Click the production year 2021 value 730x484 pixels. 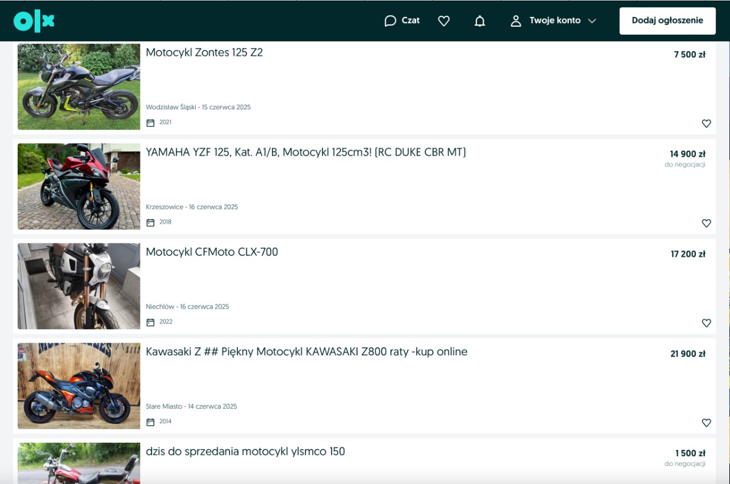(x=165, y=122)
